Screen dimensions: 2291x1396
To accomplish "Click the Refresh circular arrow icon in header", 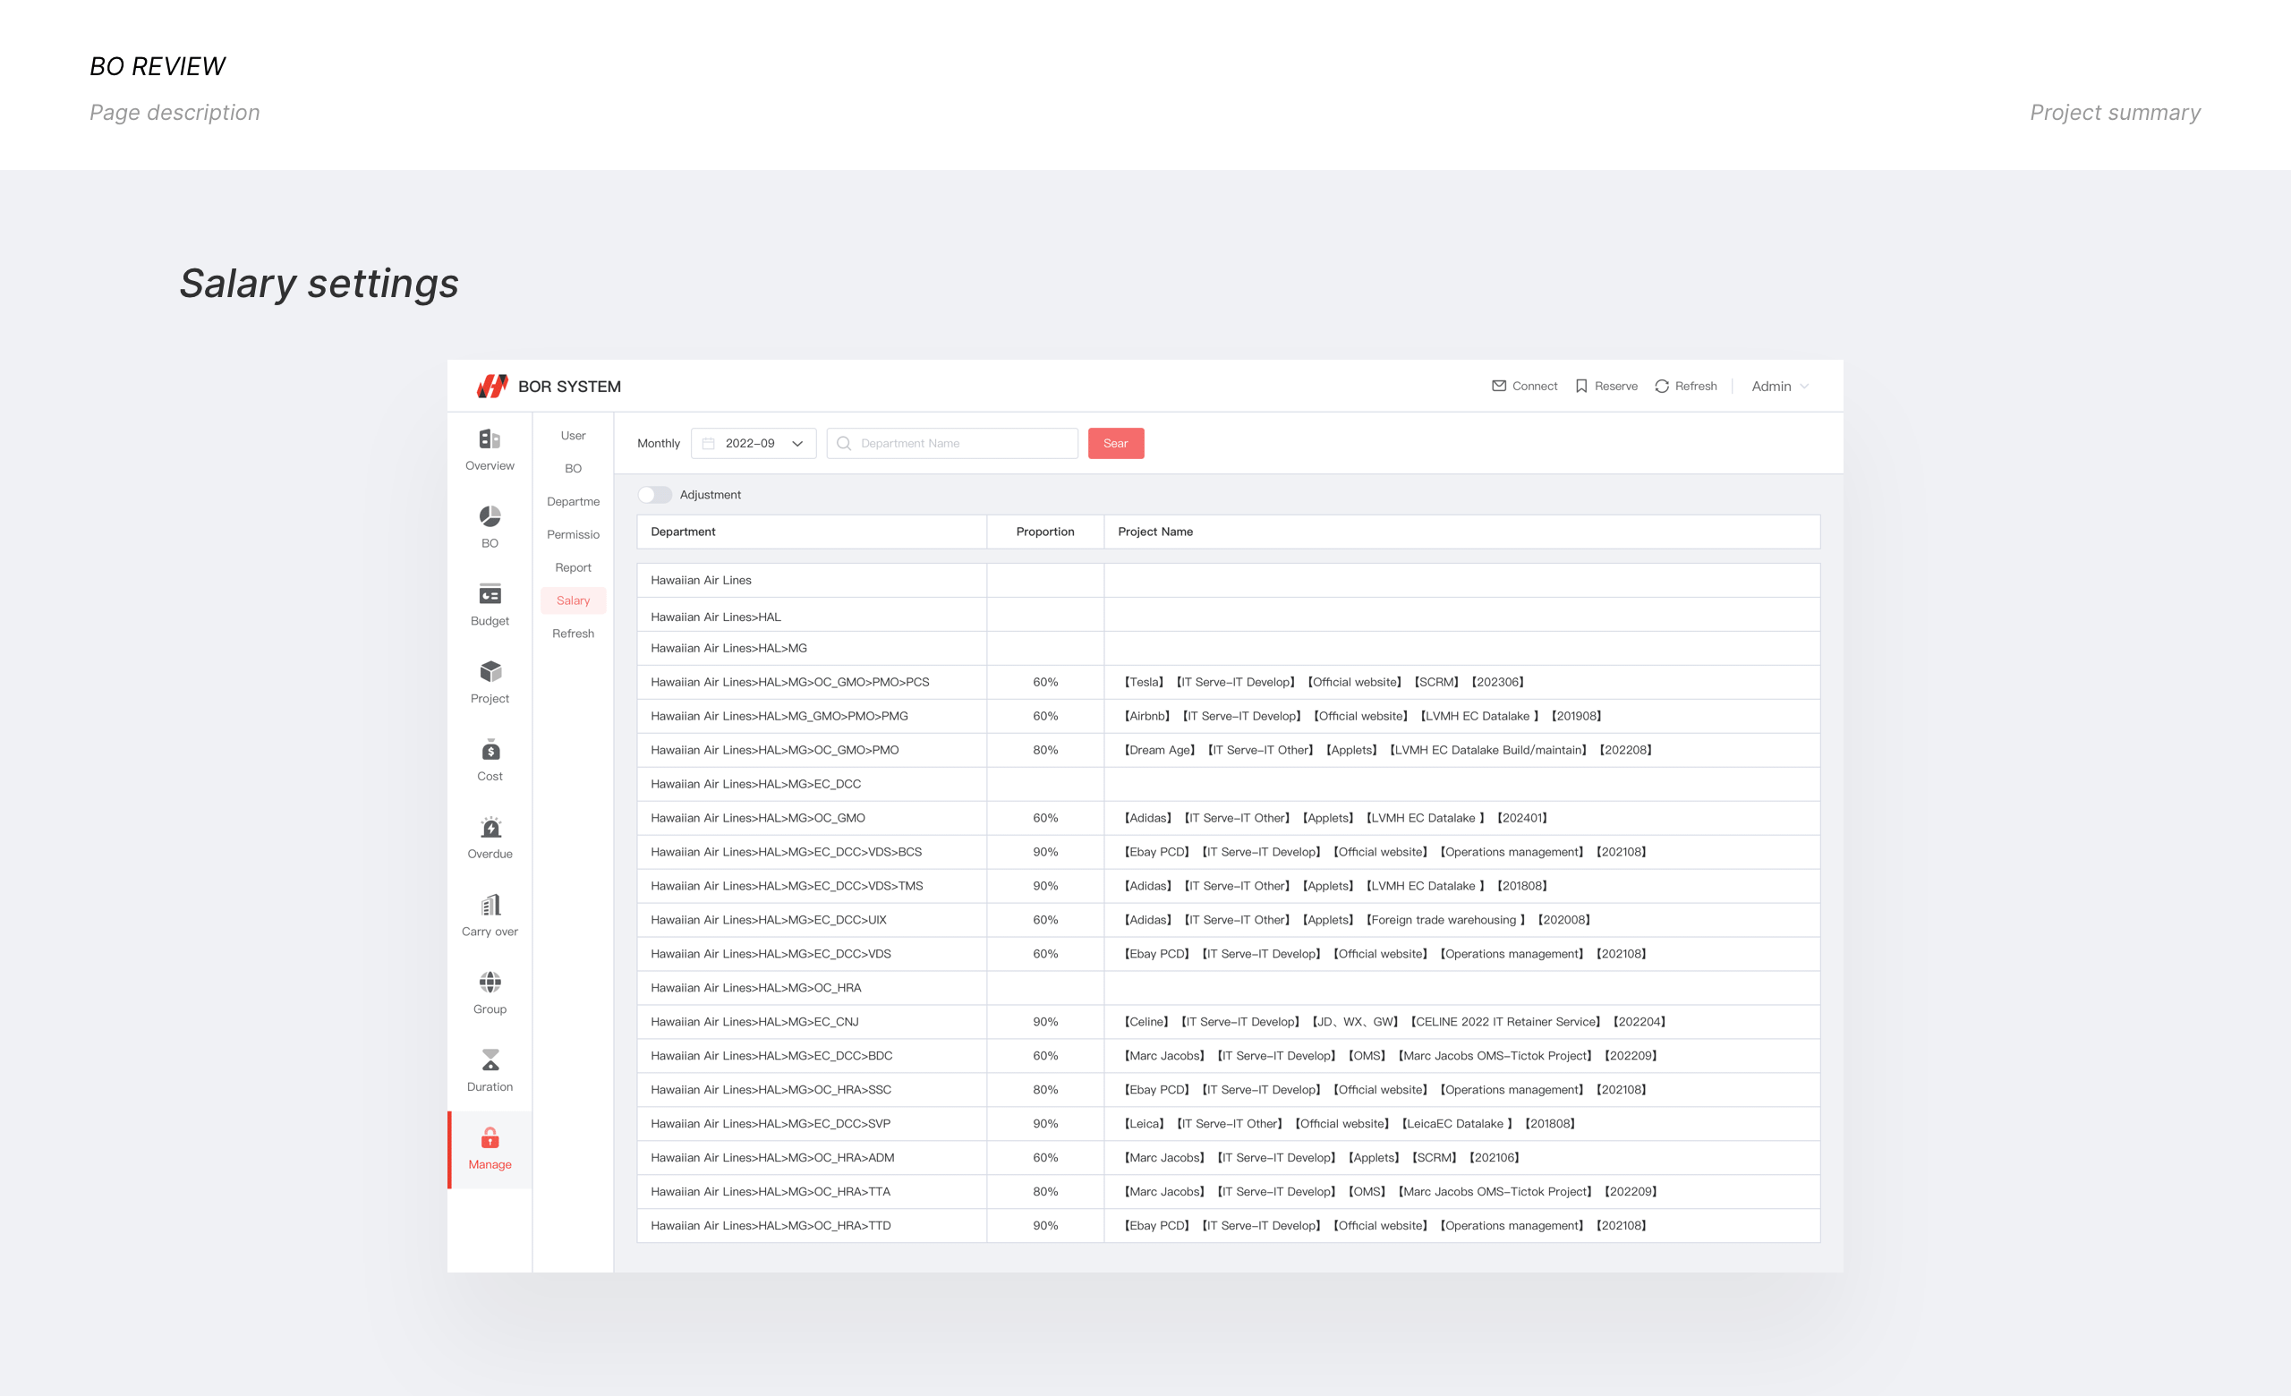I will pos(1662,386).
